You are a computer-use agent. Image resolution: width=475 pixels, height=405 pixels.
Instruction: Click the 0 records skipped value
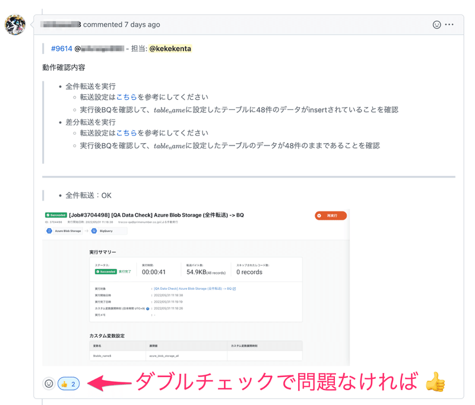pos(249,272)
